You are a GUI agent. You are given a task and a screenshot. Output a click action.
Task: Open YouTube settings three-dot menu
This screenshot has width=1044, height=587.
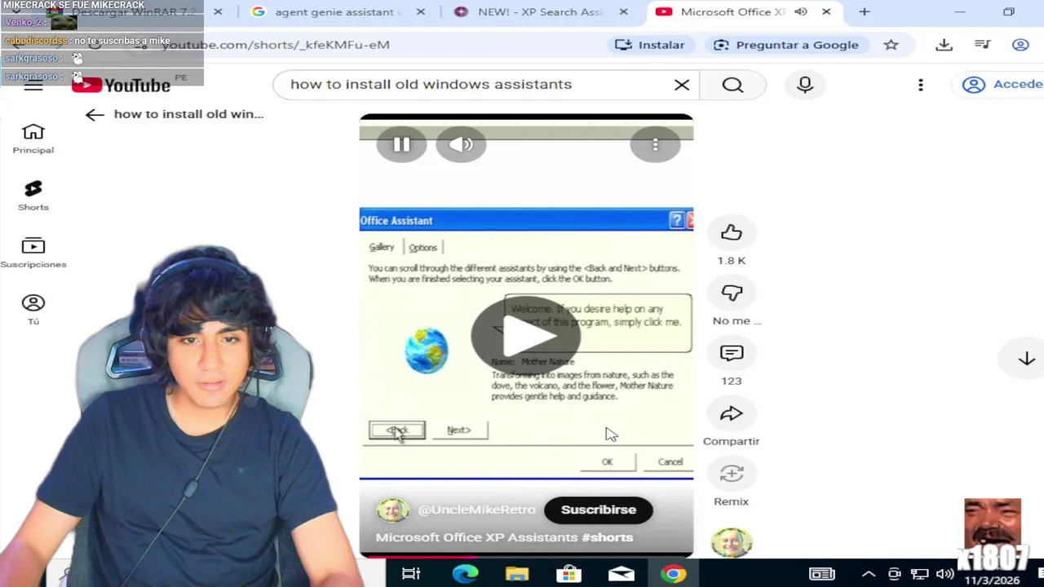click(921, 85)
